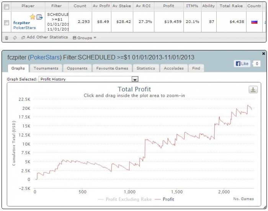Click the trash delete icon

pyautogui.click(x=7, y=38)
